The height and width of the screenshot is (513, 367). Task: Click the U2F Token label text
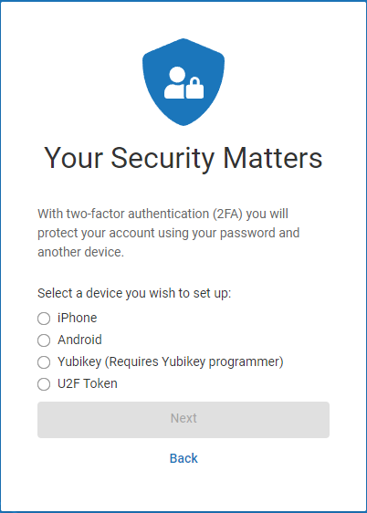click(88, 383)
